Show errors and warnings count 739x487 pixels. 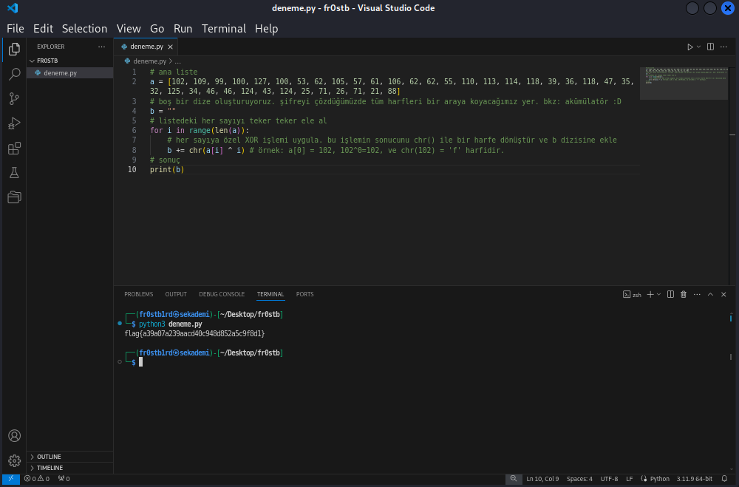[37, 479]
